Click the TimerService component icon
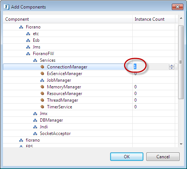The height and width of the screenshot is (169, 187). 42,107
